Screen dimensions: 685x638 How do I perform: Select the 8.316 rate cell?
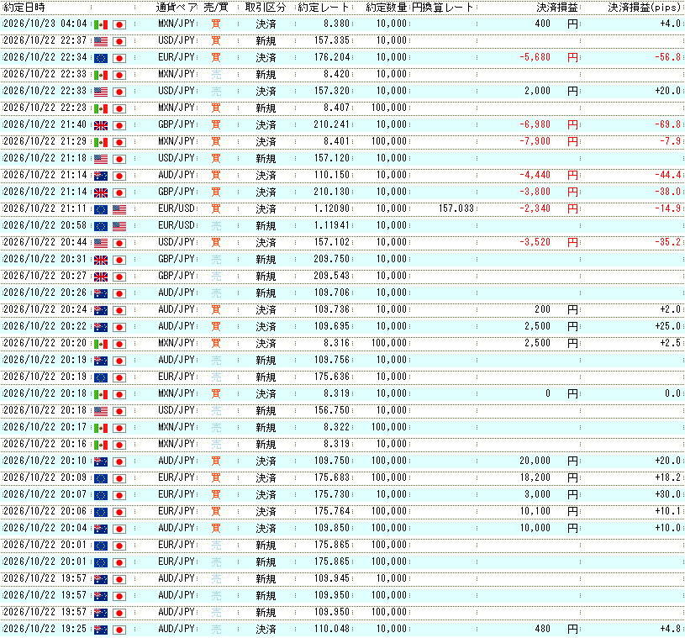pyautogui.click(x=337, y=343)
